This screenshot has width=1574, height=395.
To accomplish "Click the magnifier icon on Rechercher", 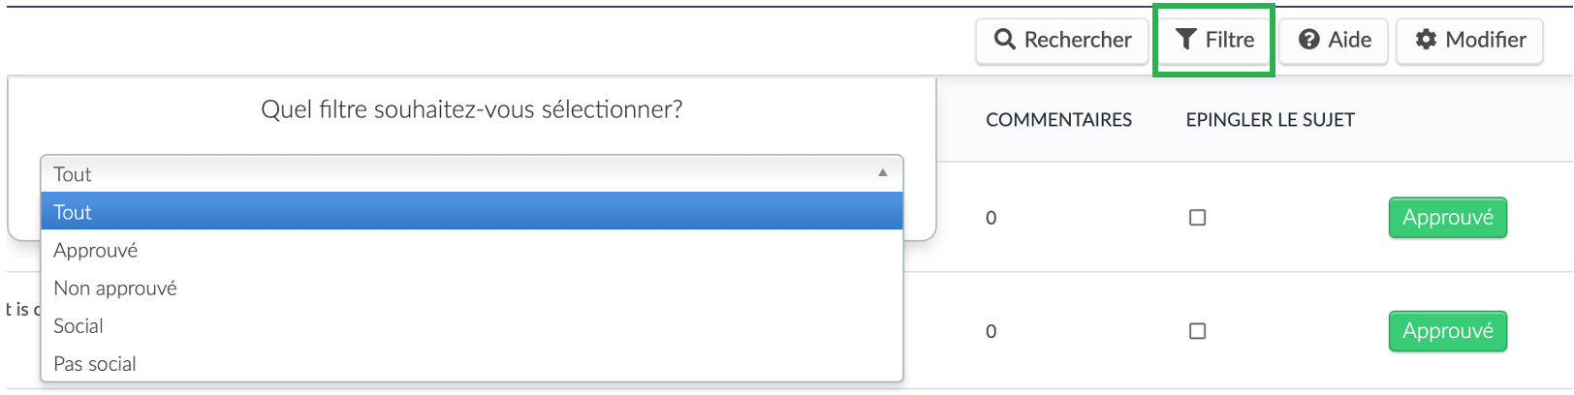I will click(x=1005, y=40).
